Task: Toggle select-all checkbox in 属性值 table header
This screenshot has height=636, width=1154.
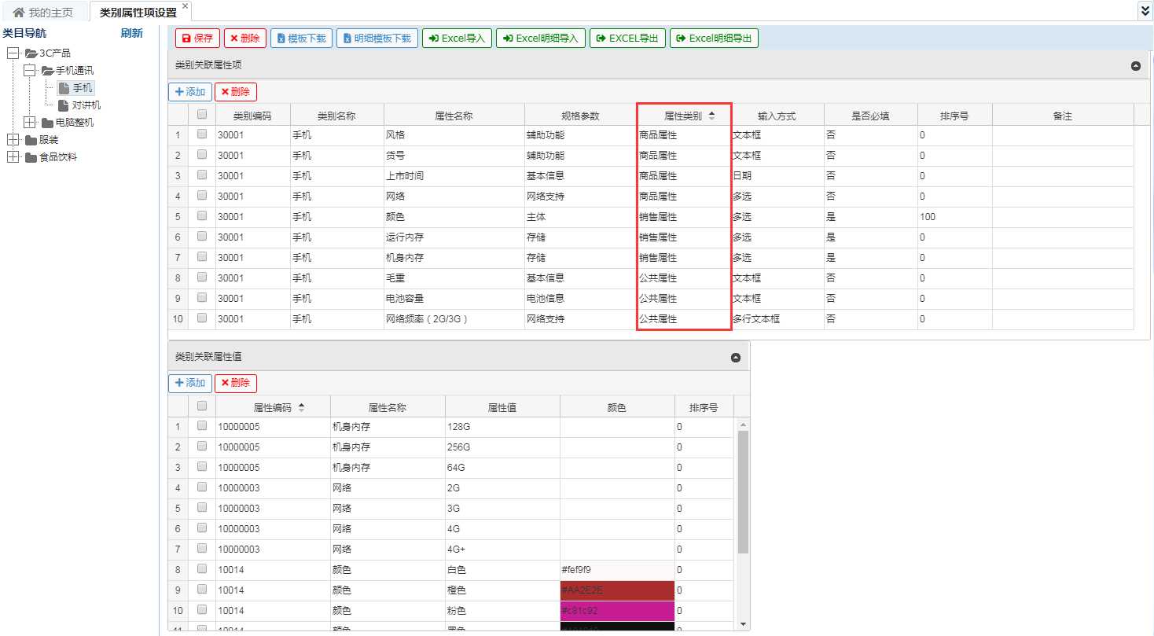Action: click(x=202, y=406)
